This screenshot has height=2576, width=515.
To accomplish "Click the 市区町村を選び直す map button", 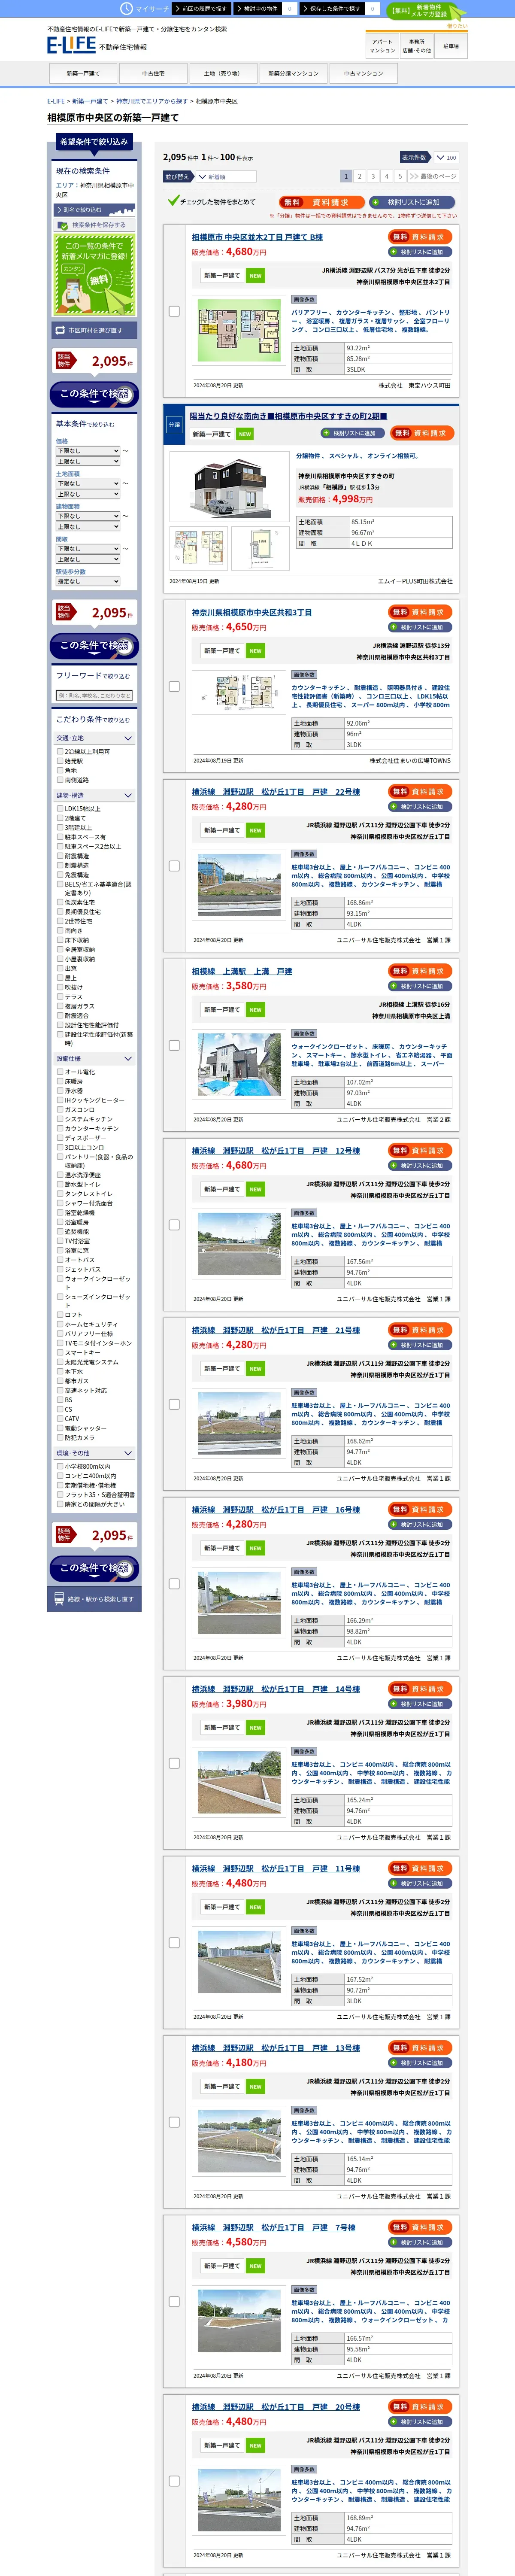I will point(94,330).
